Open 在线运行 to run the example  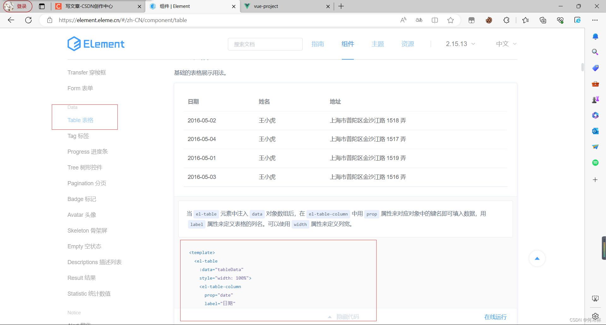click(x=495, y=317)
